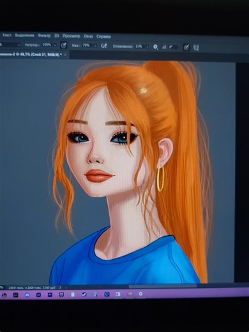The image size is (249, 332).
Task: Open Premiere Pro from the taskbar
Action: [50, 295]
